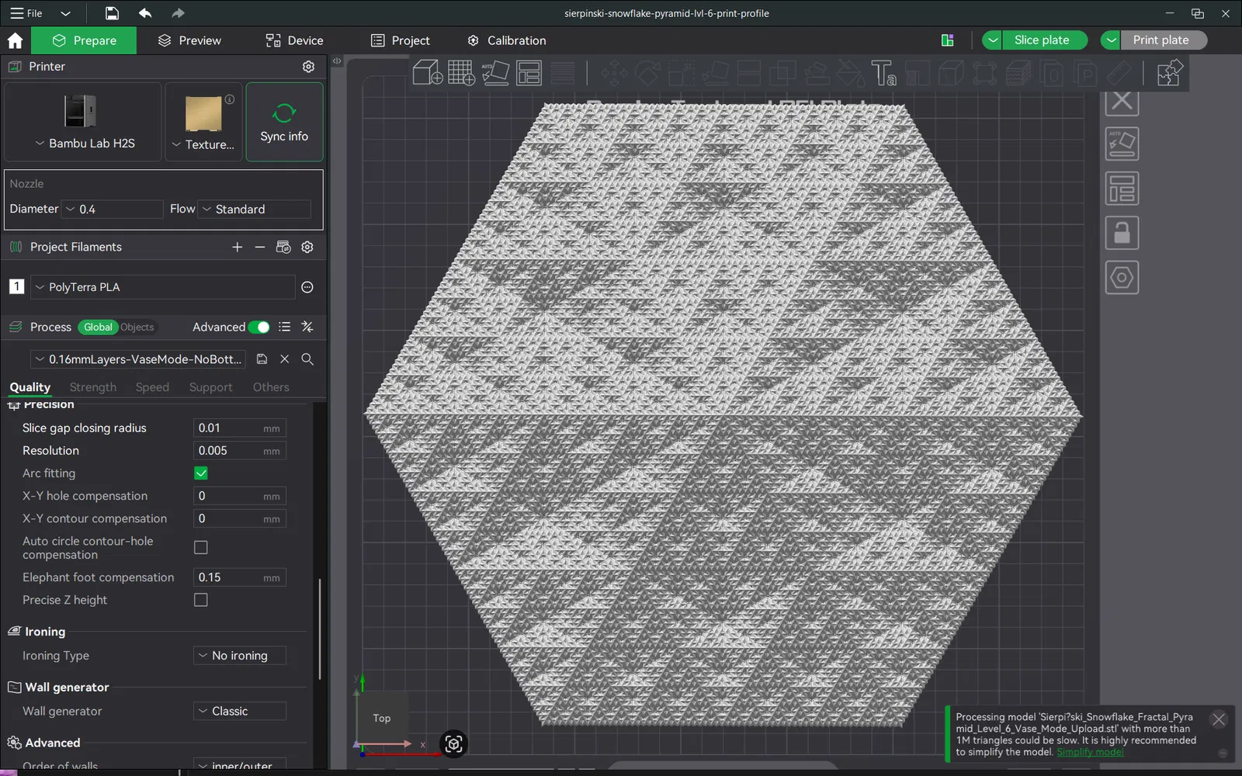Open printer settings gear icon

click(308, 67)
